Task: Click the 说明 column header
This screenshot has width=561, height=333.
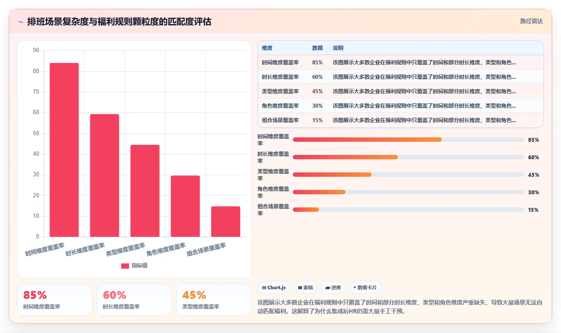Action: [x=338, y=48]
